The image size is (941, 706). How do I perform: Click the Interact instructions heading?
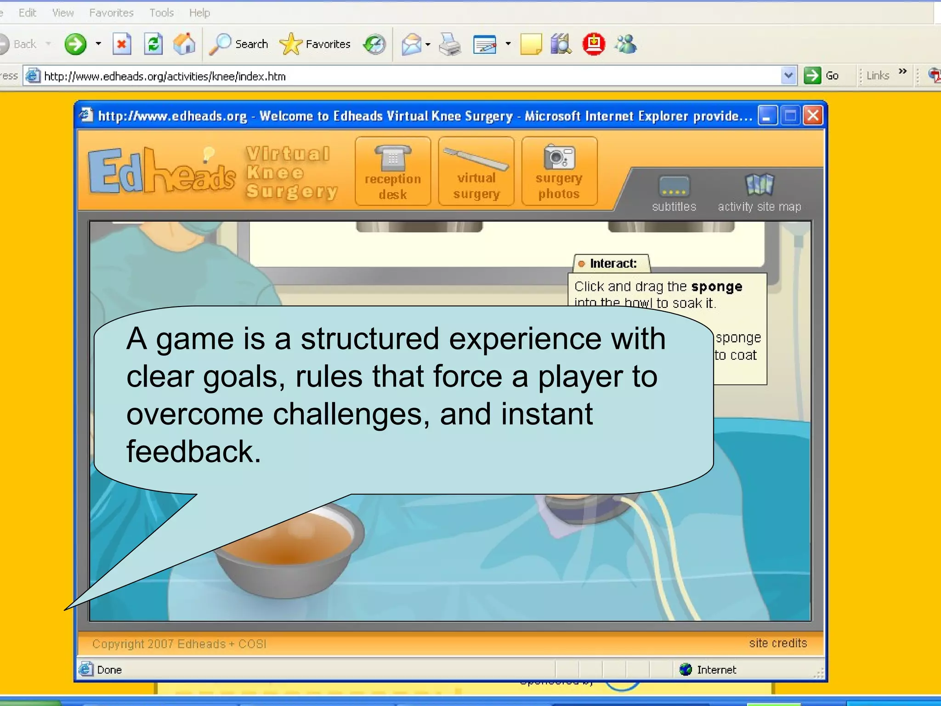click(613, 263)
